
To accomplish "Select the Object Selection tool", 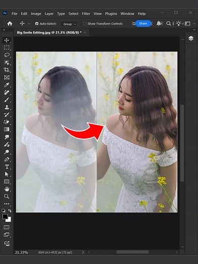I will 7,62.
